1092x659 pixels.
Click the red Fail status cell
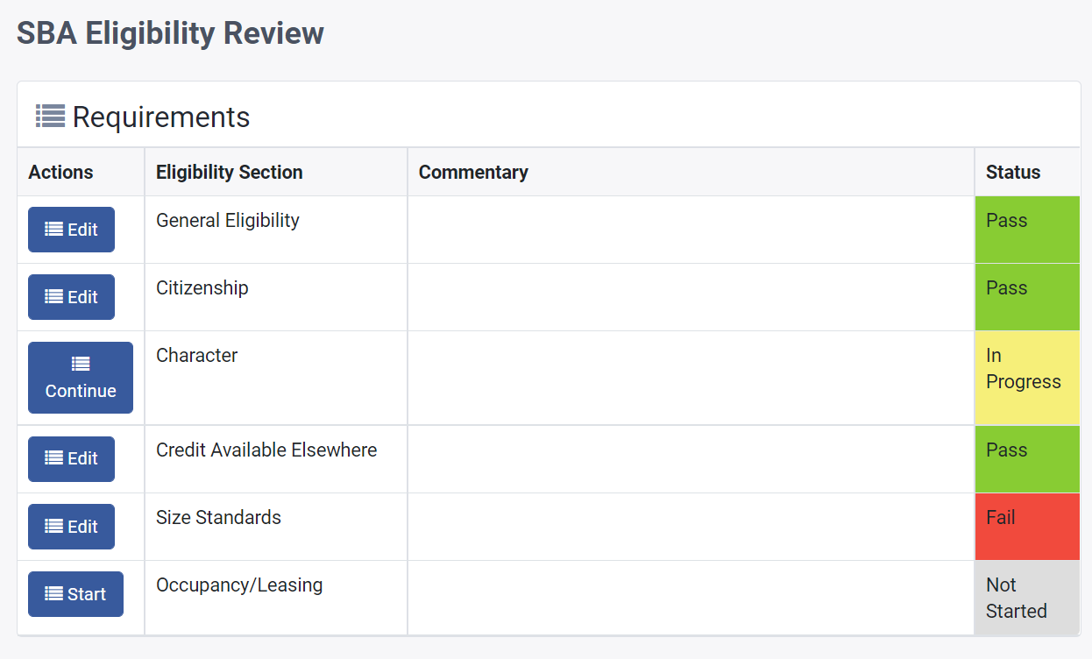(x=1026, y=527)
